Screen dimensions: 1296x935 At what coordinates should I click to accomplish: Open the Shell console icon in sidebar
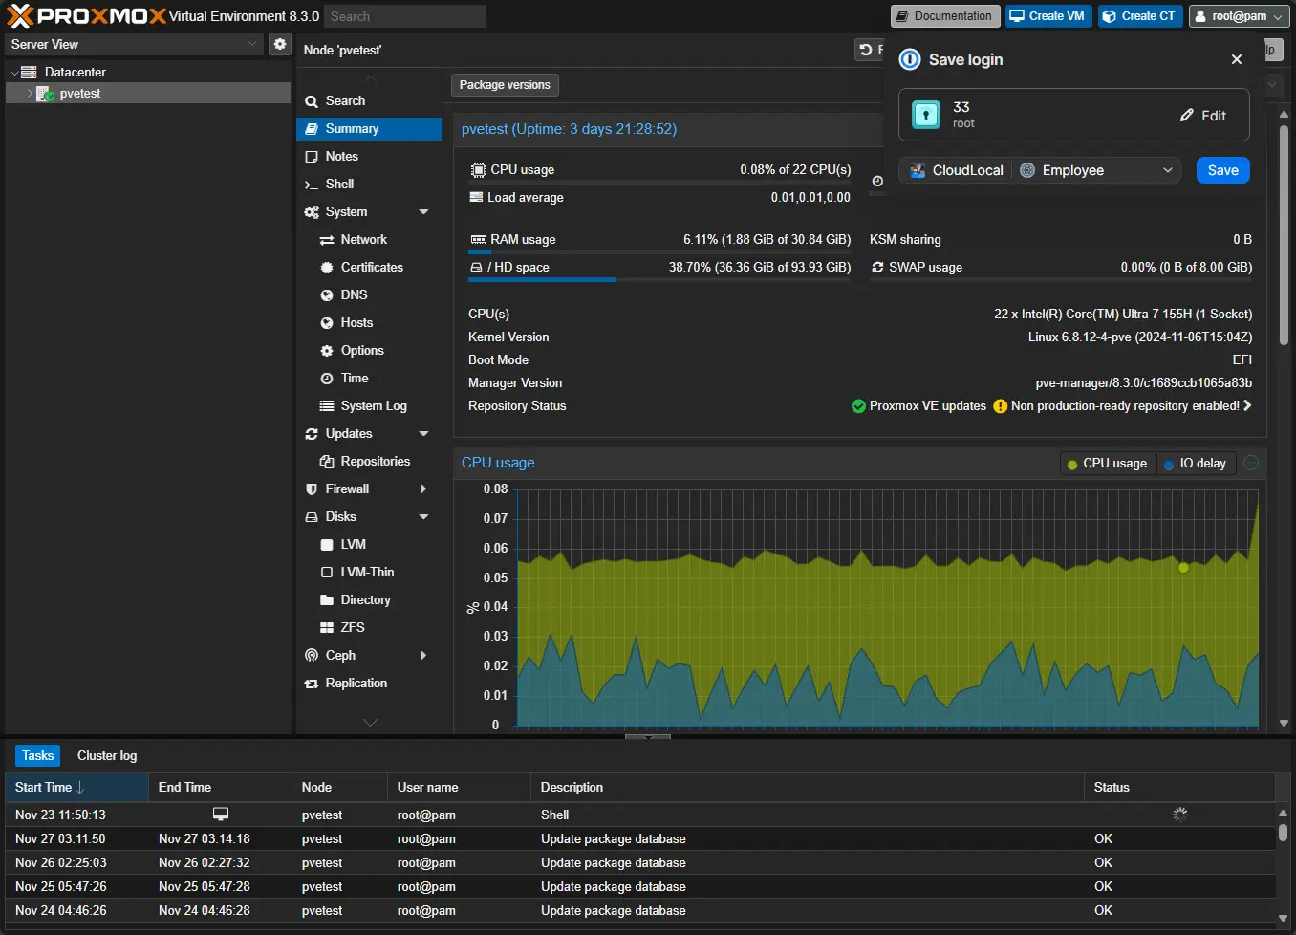[312, 185]
